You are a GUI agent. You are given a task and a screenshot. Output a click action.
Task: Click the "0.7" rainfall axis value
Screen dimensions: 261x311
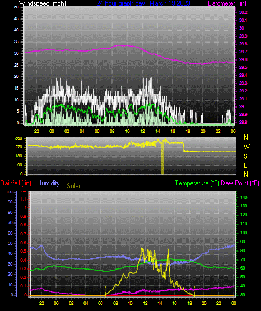tap(24, 234)
